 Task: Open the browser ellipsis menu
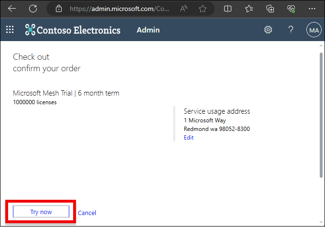(x=312, y=9)
